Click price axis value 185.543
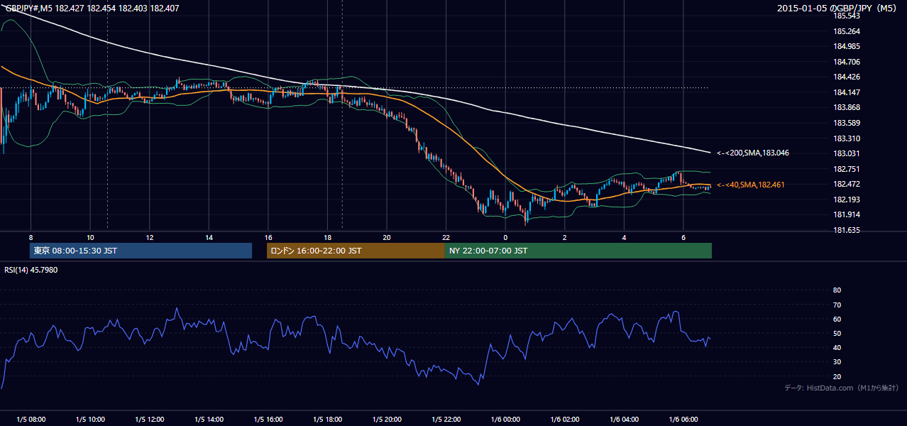Viewport: 907px width, 426px height. [846, 16]
